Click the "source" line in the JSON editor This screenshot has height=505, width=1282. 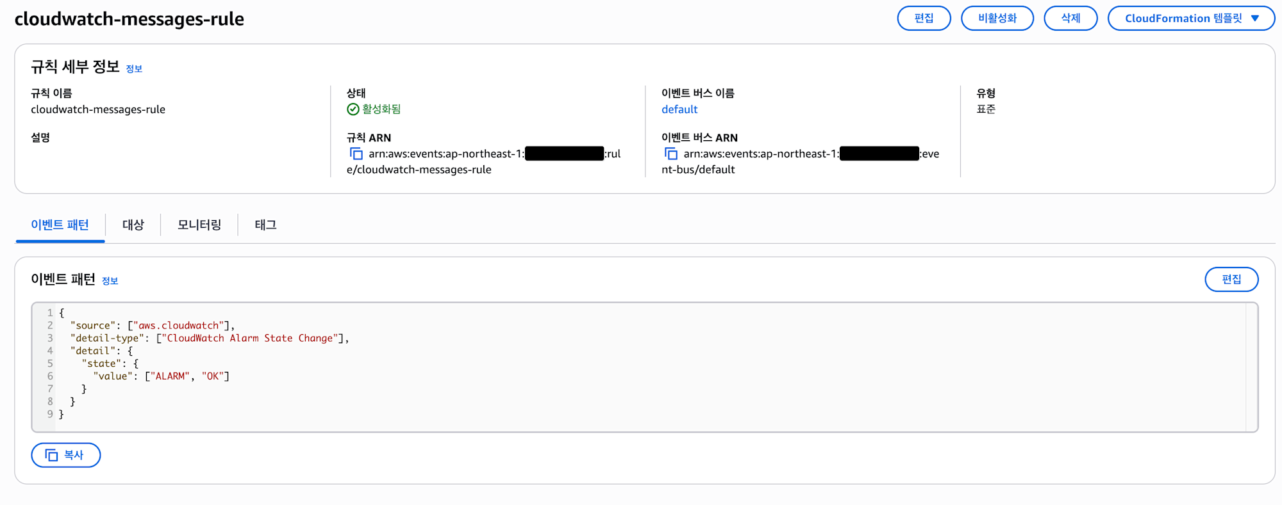[x=153, y=326]
